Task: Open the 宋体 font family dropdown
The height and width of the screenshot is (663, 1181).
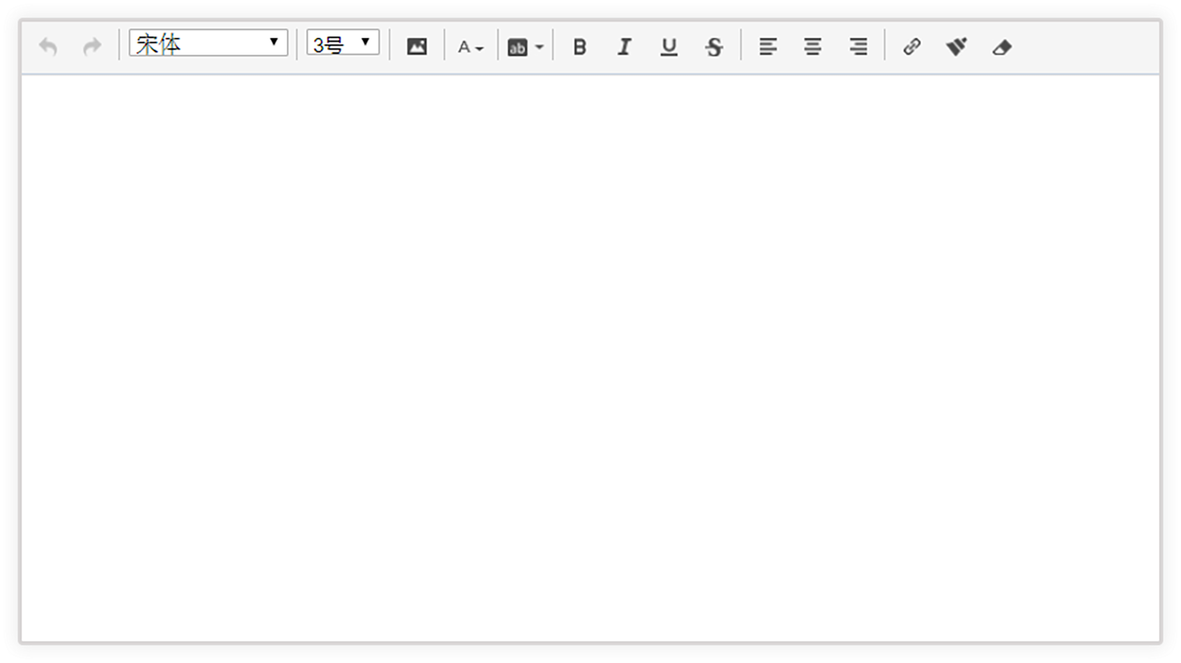Action: tap(208, 43)
